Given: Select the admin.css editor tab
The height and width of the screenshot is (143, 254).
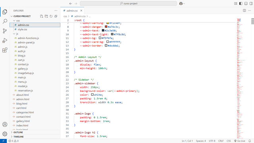Looking at the screenshot, I should click(x=72, y=11).
